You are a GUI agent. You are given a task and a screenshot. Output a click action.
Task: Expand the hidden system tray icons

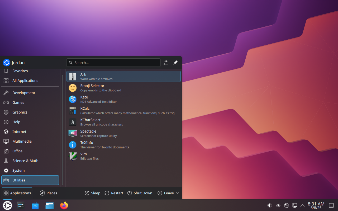pyautogui.click(x=303, y=205)
